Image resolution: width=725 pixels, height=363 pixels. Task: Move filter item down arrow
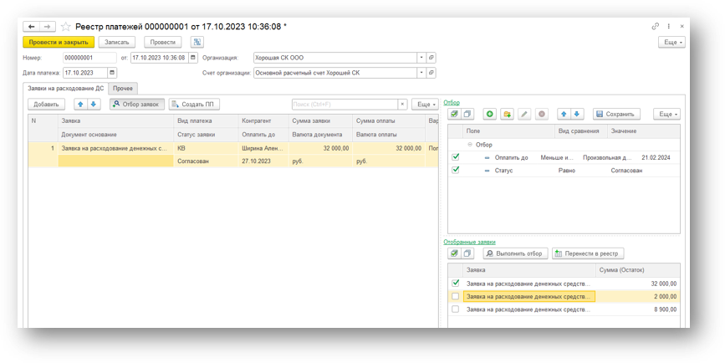pyautogui.click(x=577, y=114)
